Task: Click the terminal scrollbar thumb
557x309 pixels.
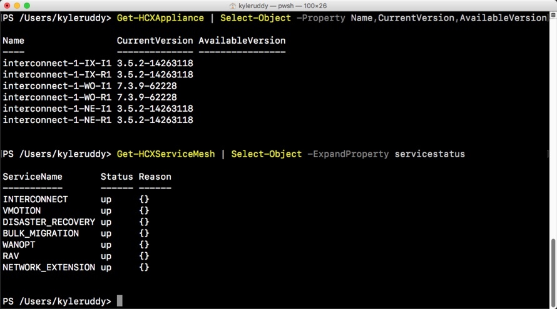Action: 553,269
